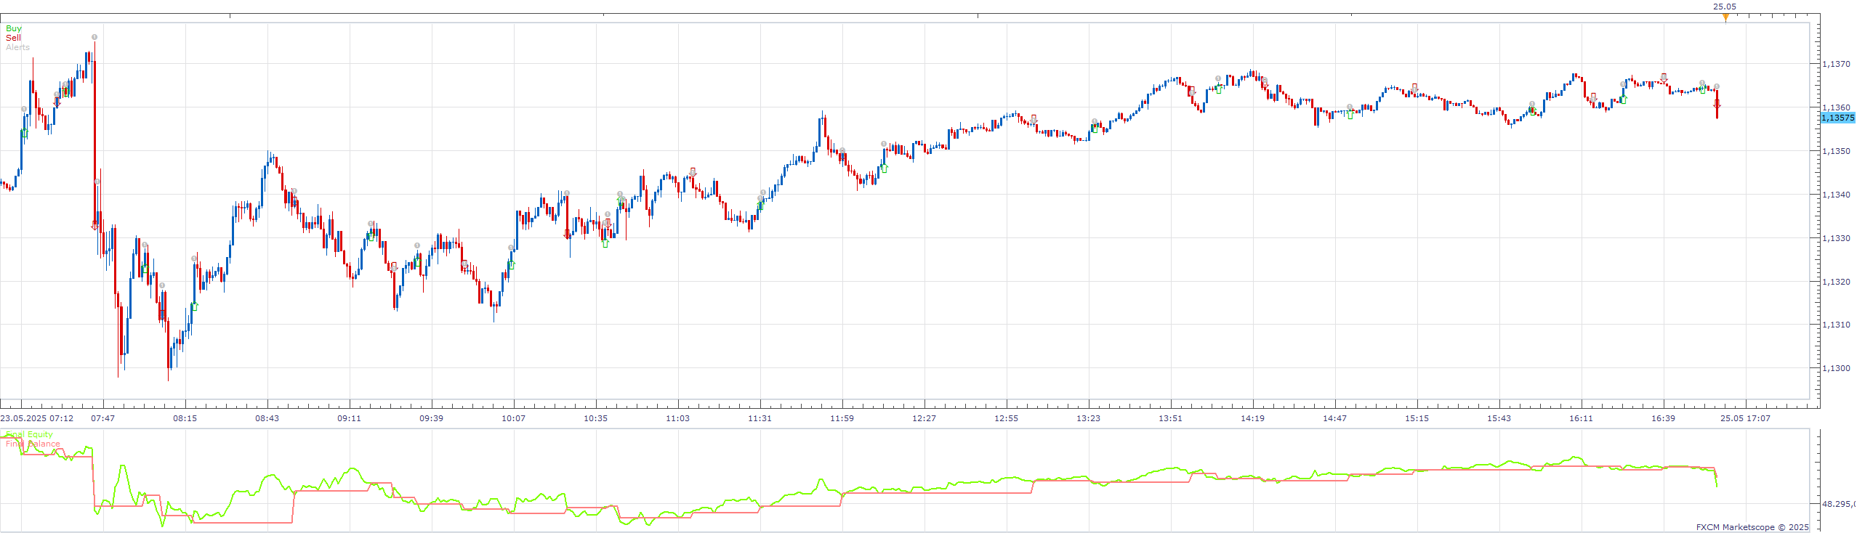This screenshot has width=1857, height=533.
Task: Click the orange 25.05 day marker triangle
Action: pos(1725,17)
